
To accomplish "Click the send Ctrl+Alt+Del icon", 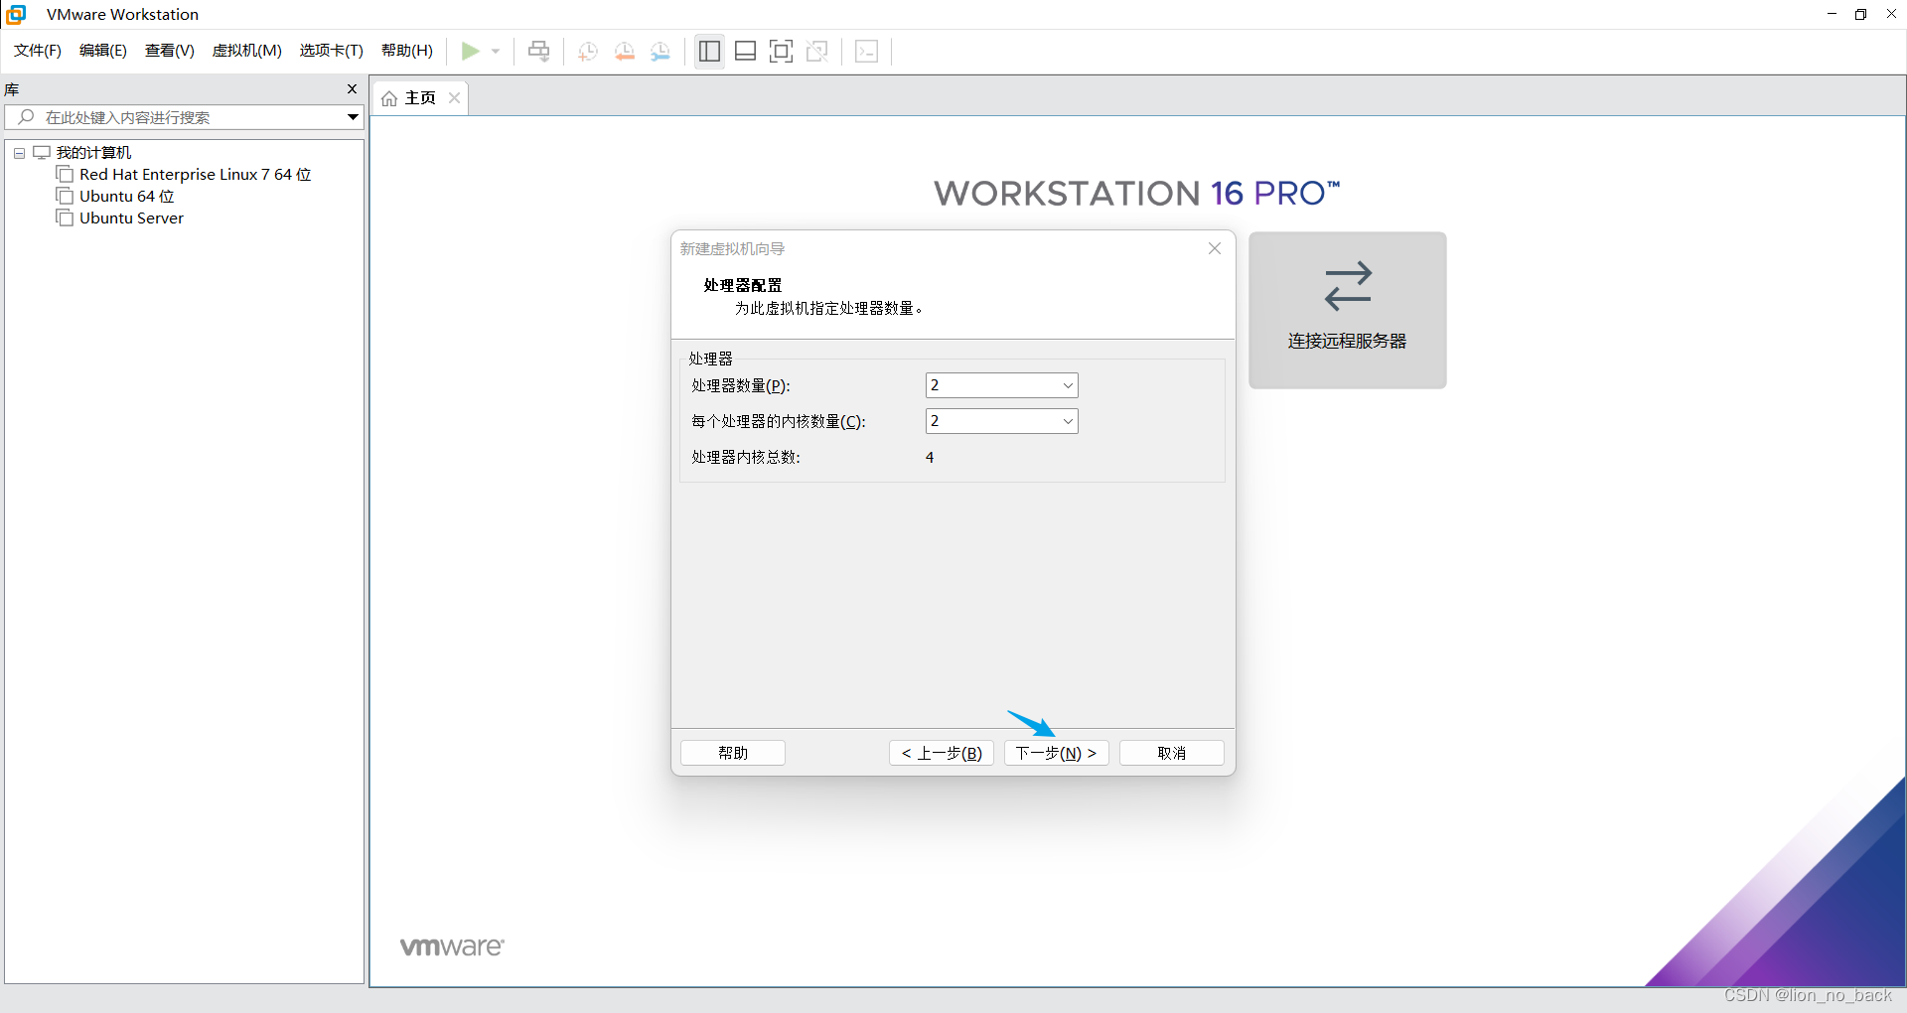I will coord(539,51).
